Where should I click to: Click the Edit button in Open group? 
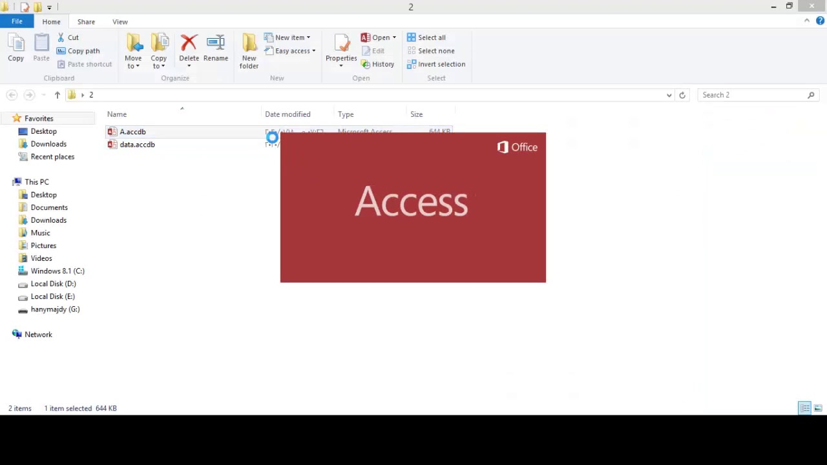[373, 51]
